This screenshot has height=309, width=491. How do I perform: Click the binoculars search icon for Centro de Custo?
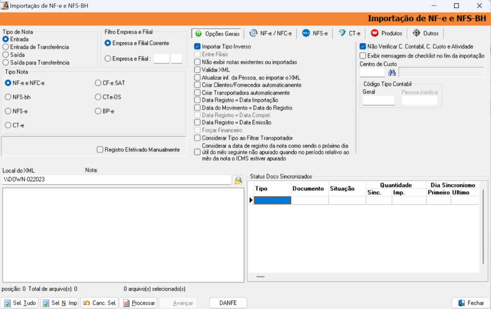(392, 72)
